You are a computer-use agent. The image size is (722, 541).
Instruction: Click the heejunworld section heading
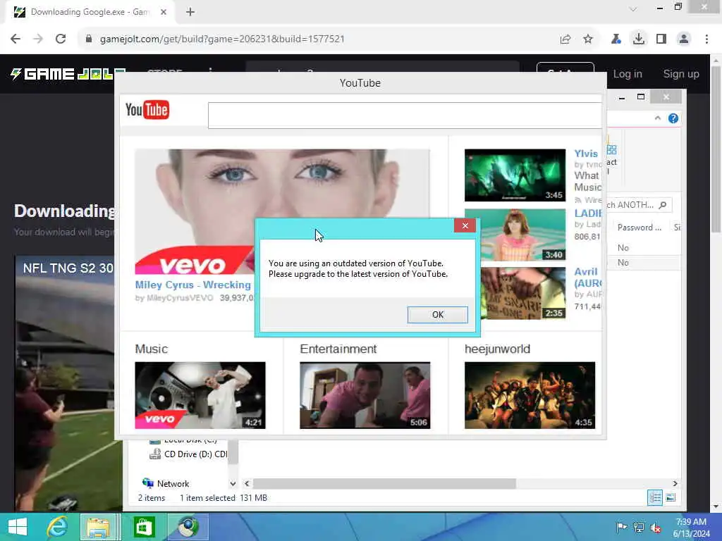coord(497,349)
